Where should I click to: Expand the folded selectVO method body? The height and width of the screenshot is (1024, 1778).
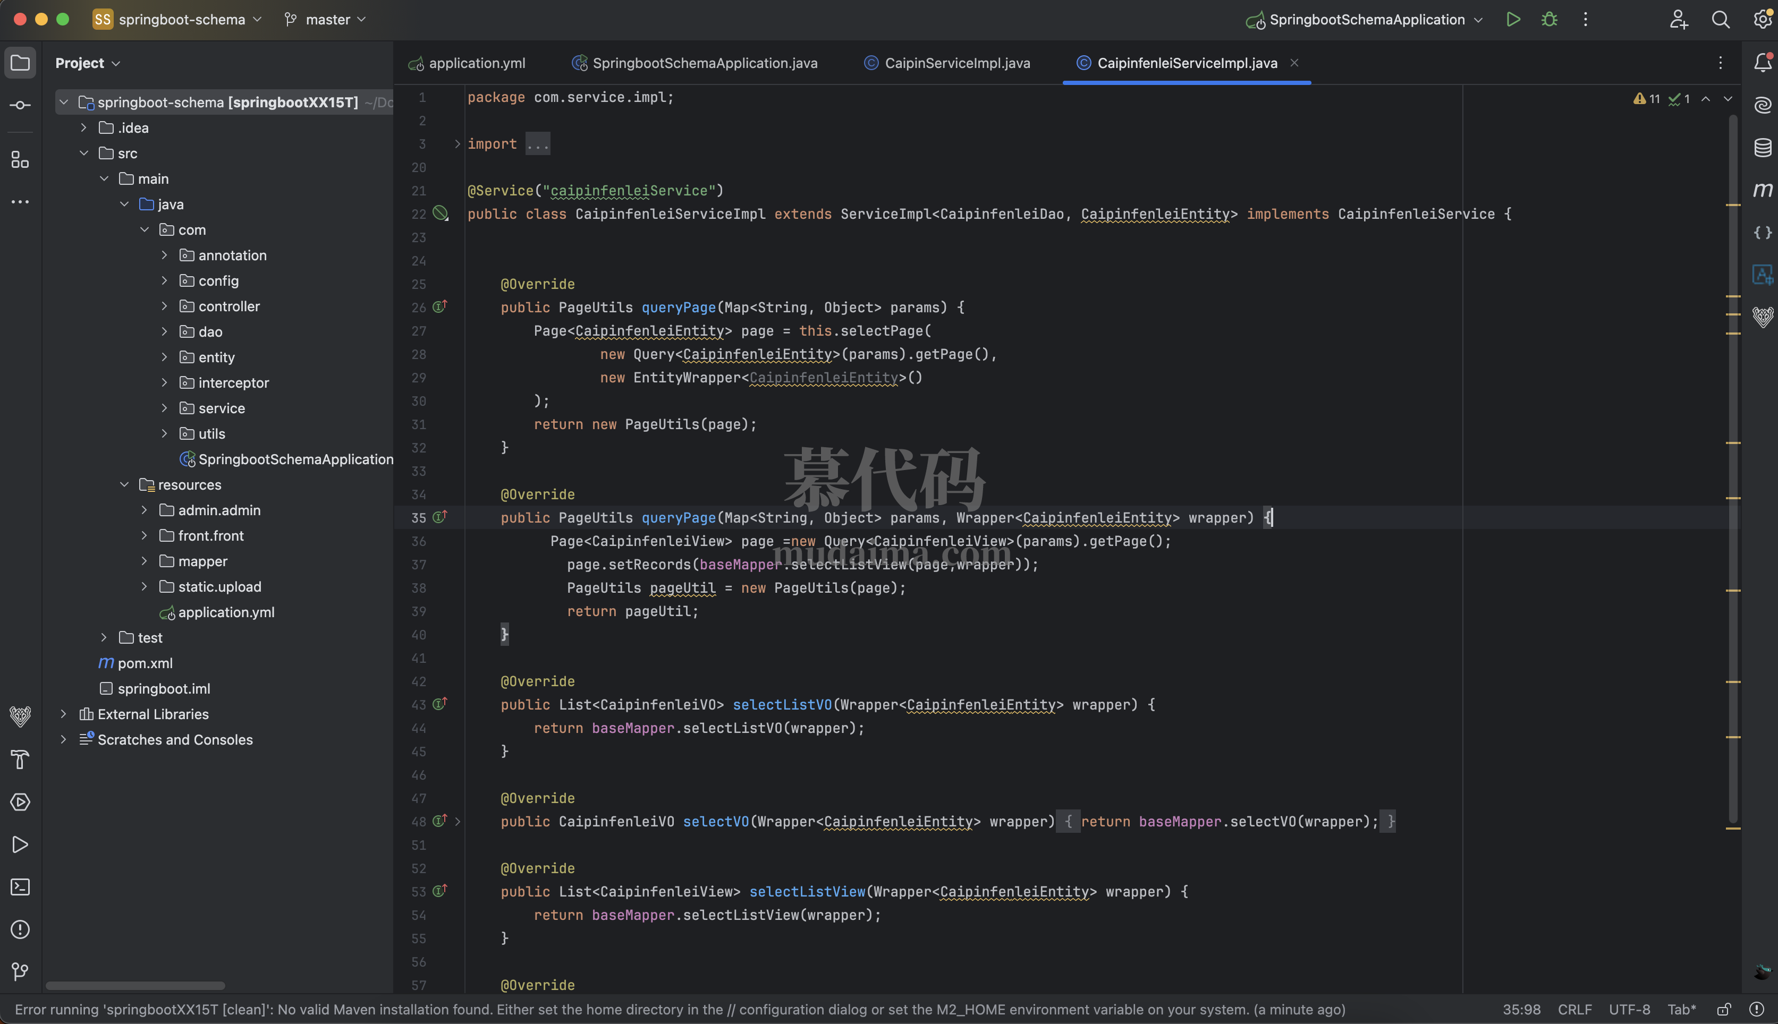click(458, 822)
